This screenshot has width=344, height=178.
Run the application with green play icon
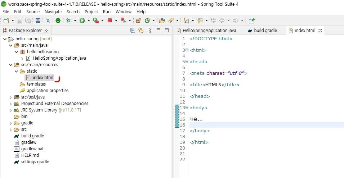coord(82,21)
